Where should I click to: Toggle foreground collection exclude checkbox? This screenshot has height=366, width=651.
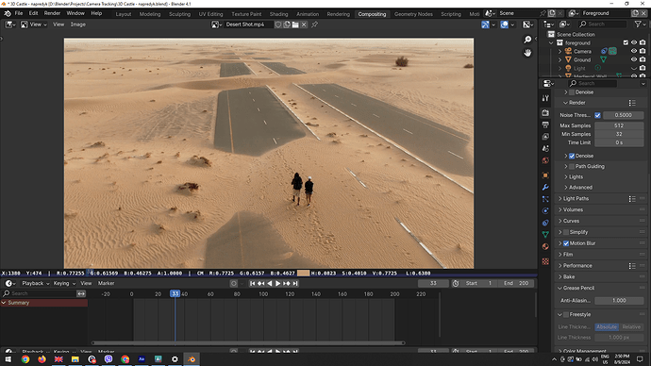tap(626, 42)
